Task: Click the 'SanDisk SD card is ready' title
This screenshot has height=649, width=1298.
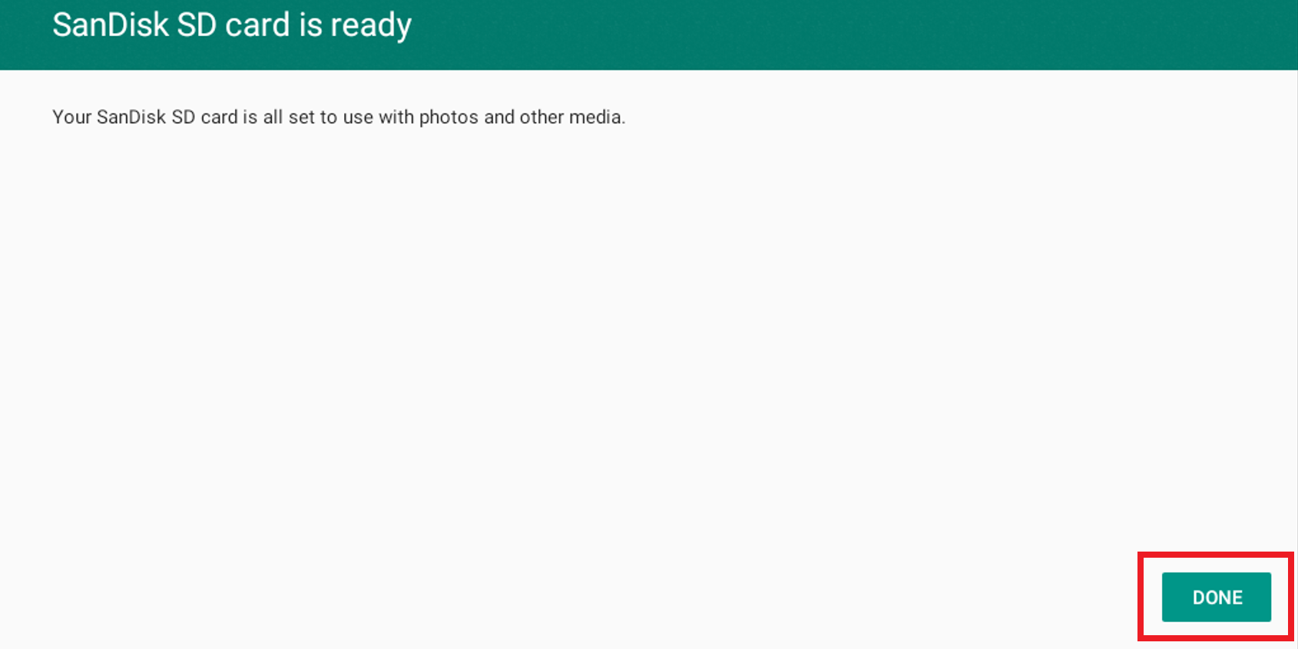Action: tap(232, 25)
